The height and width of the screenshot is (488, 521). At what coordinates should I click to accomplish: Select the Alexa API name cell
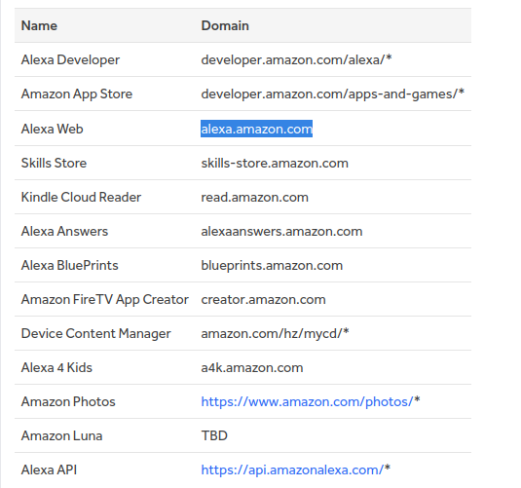pos(49,469)
